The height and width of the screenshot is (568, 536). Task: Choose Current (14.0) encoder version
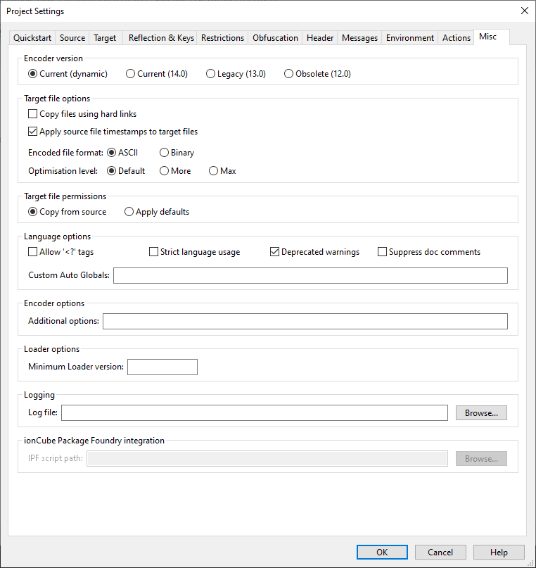coord(157,74)
